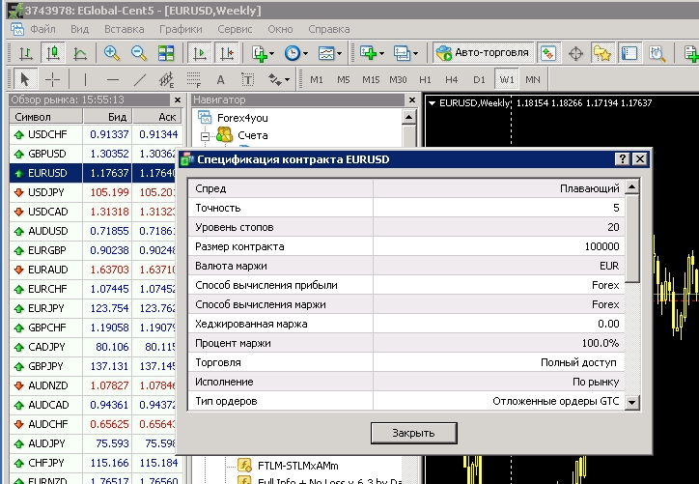
Task: Select the text tool A
Action: [x=220, y=80]
